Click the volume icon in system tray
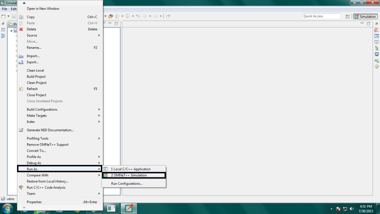The height and width of the screenshot is (214, 380). (x=351, y=208)
